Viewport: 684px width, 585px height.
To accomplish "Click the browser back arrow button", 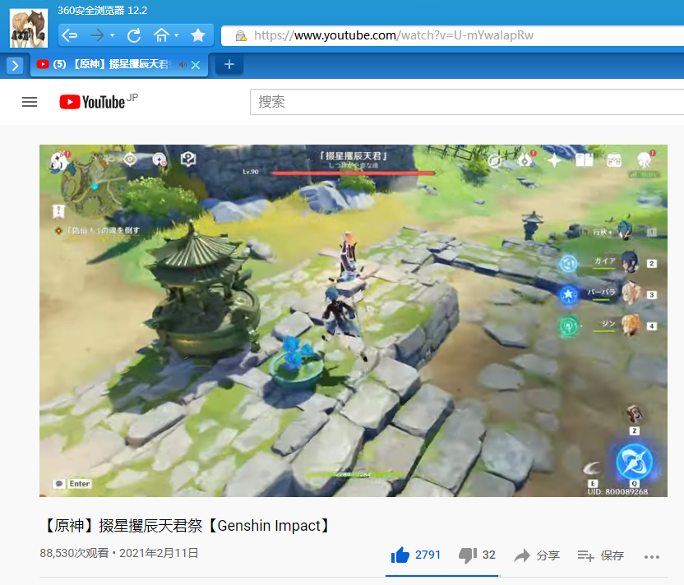I will tap(70, 35).
